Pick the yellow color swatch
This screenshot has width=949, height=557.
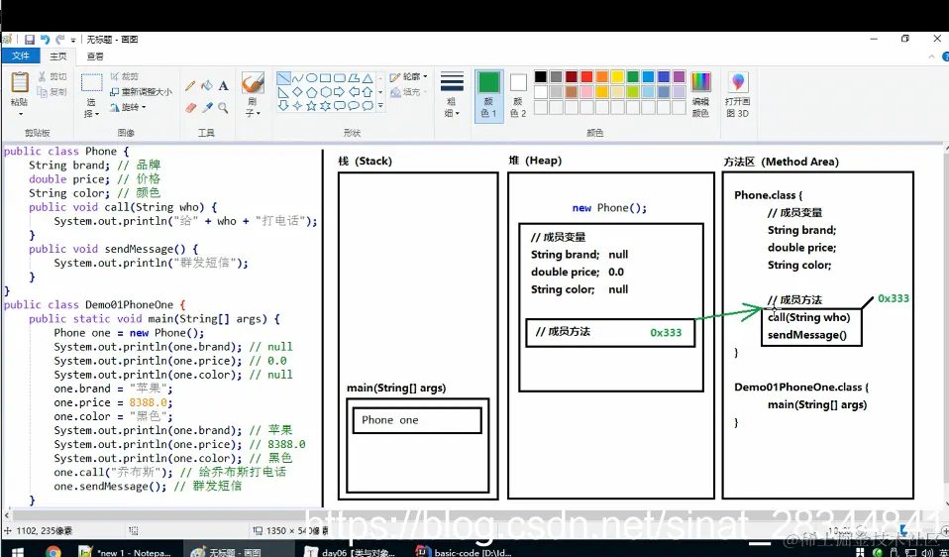click(617, 77)
